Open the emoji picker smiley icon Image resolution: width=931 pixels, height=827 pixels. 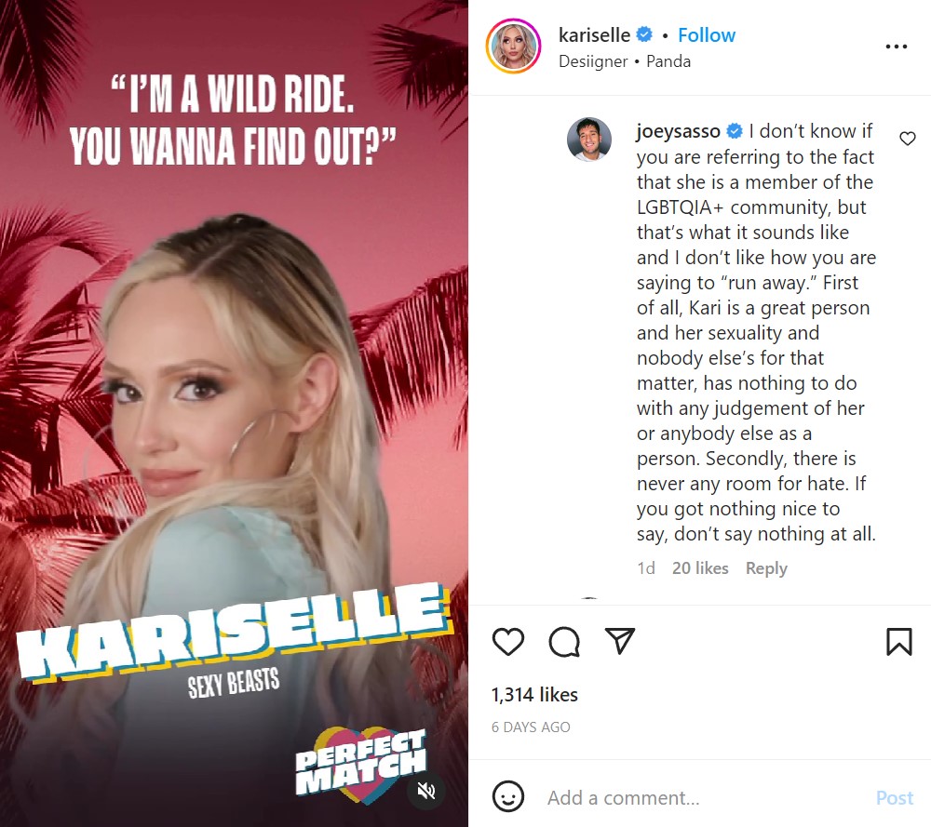coord(508,796)
